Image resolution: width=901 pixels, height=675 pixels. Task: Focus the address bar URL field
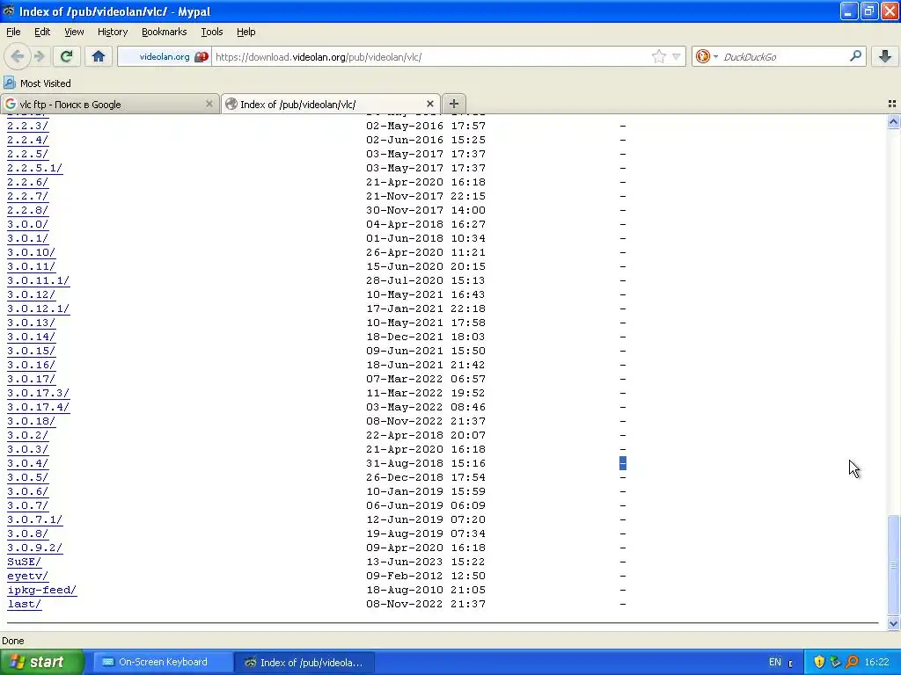(x=431, y=57)
